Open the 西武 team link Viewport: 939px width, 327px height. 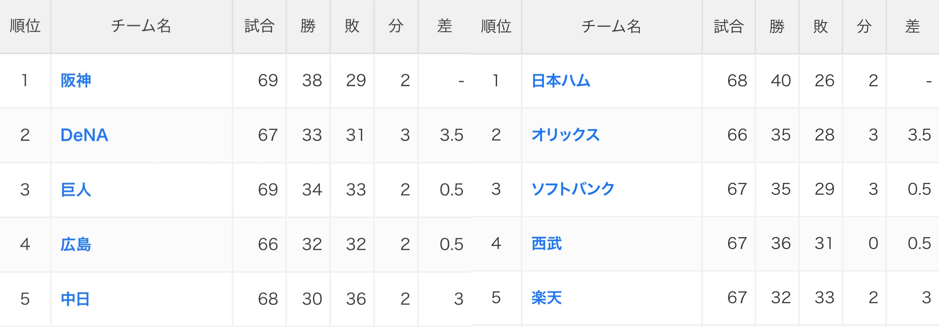pos(546,243)
